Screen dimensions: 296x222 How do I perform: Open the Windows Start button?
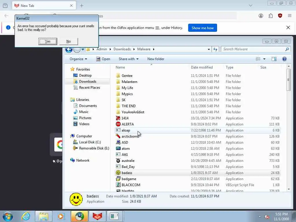pos(8,216)
